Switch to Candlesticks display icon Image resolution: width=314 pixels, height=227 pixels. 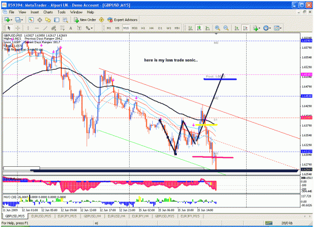tap(199, 28)
